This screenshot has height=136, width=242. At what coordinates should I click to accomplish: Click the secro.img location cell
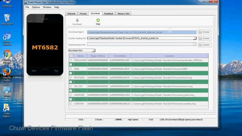coord(170,87)
